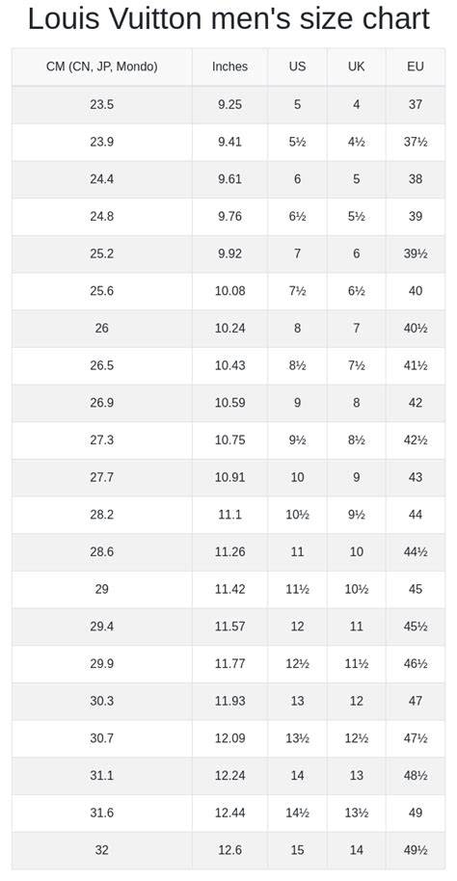Click the UK column header

[x=357, y=67]
